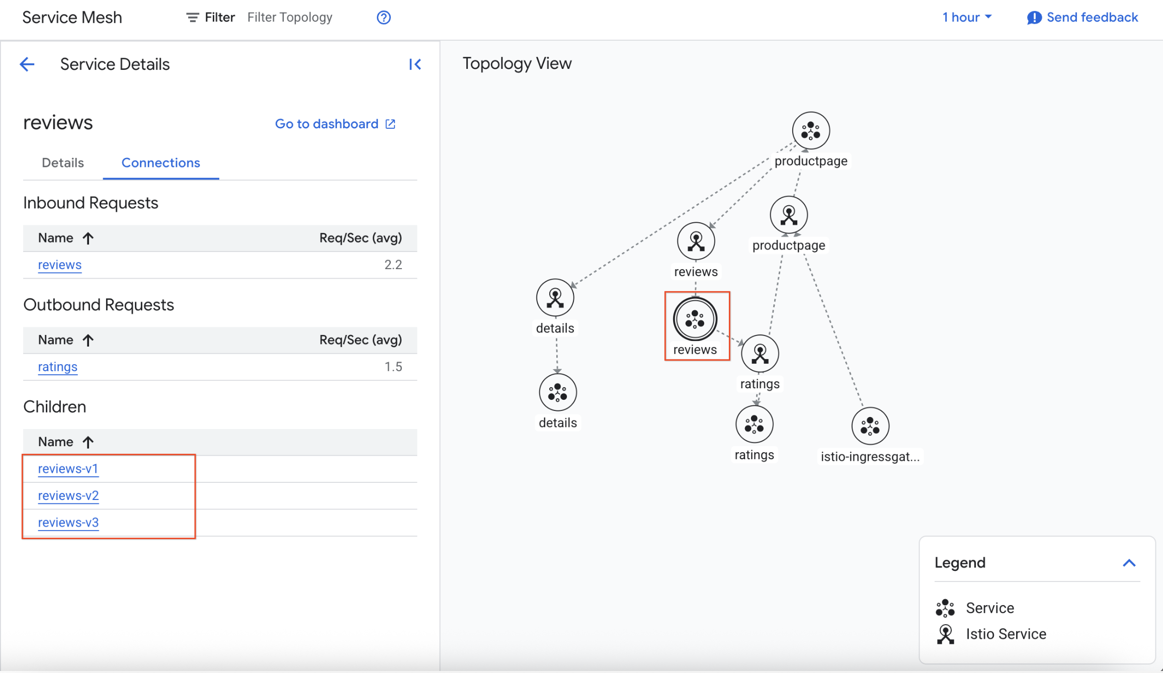Click the Send feedback button
Viewport: 1163px width, 673px height.
click(1083, 18)
